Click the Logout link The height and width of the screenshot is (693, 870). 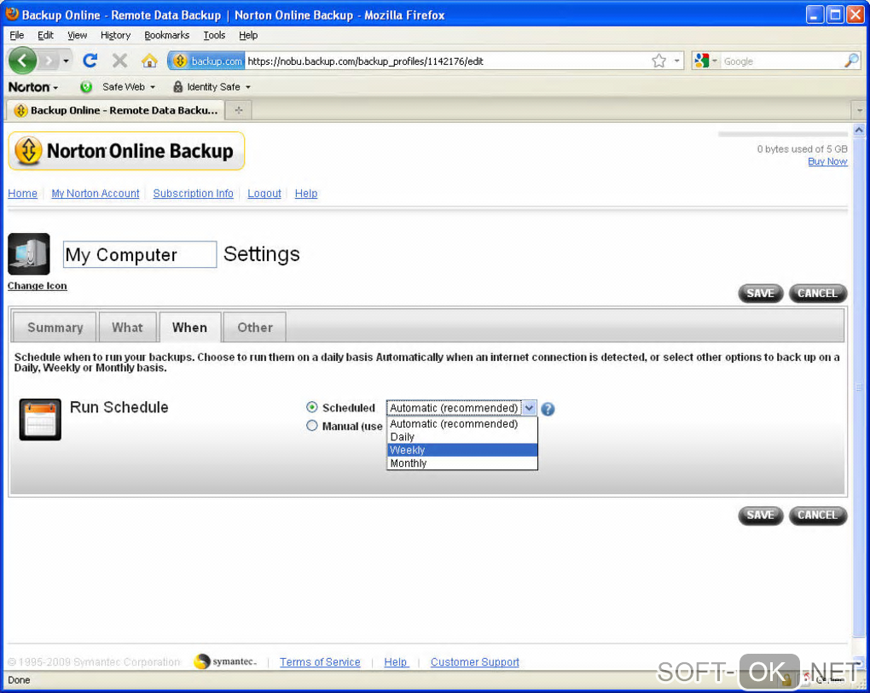[264, 193]
